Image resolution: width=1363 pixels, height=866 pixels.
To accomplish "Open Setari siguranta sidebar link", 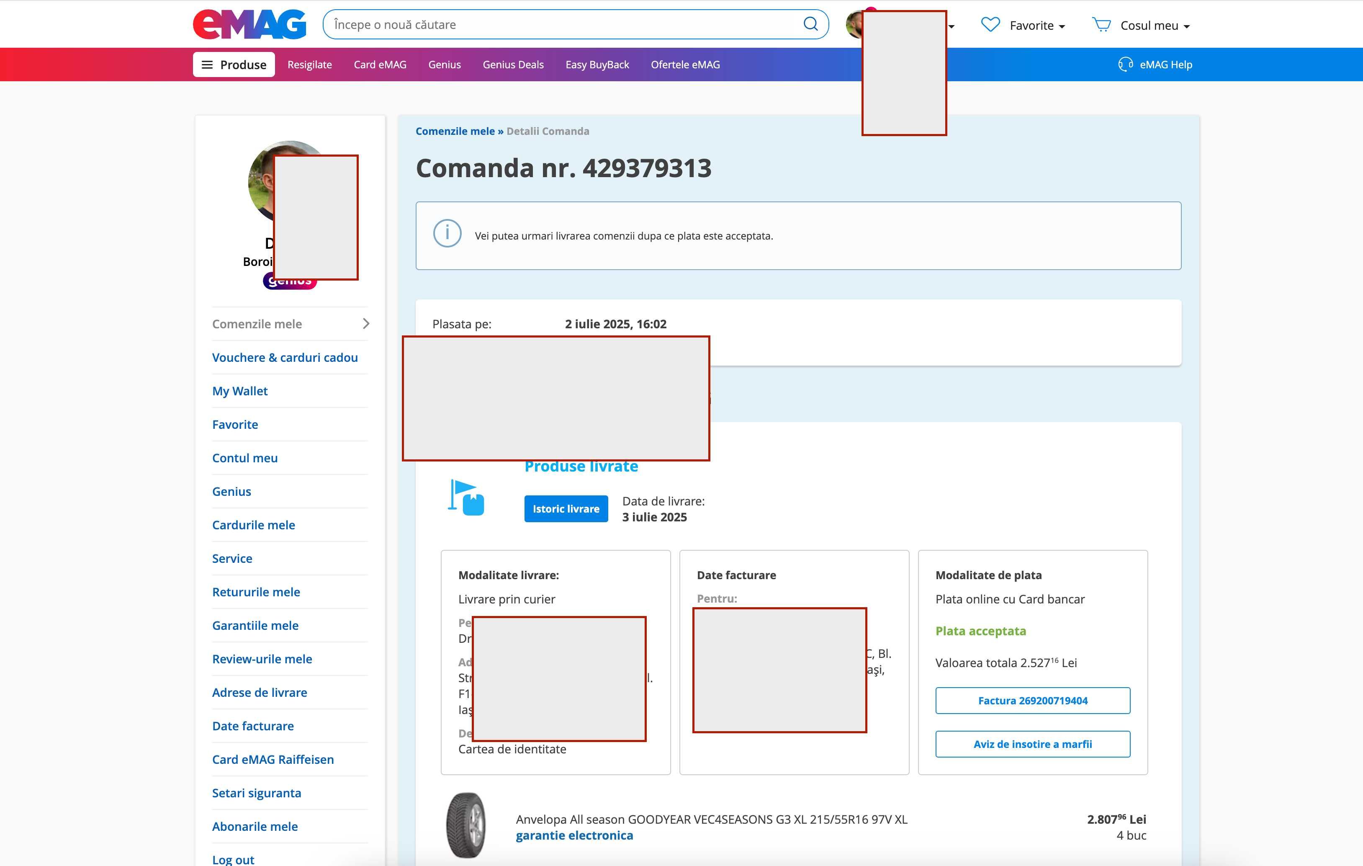I will 257,793.
